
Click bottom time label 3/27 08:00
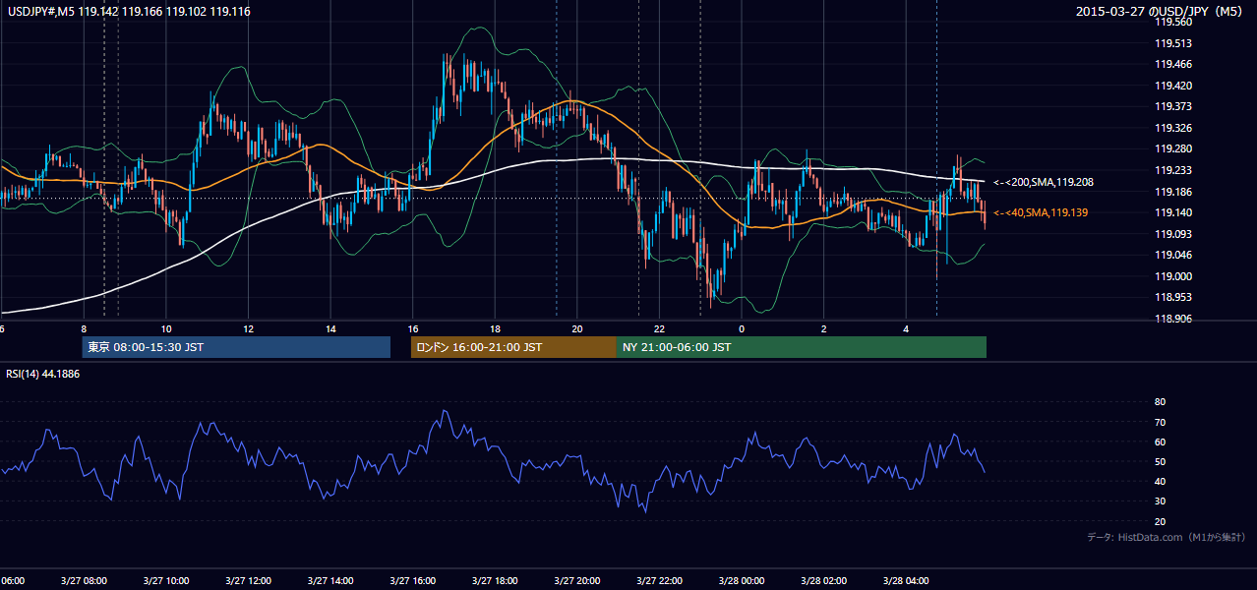84,581
